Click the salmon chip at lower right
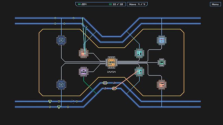 click(162, 85)
